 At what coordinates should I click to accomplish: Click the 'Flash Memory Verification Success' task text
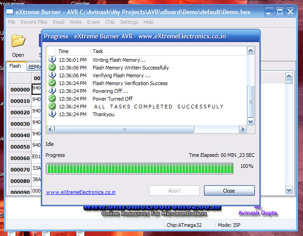point(130,83)
